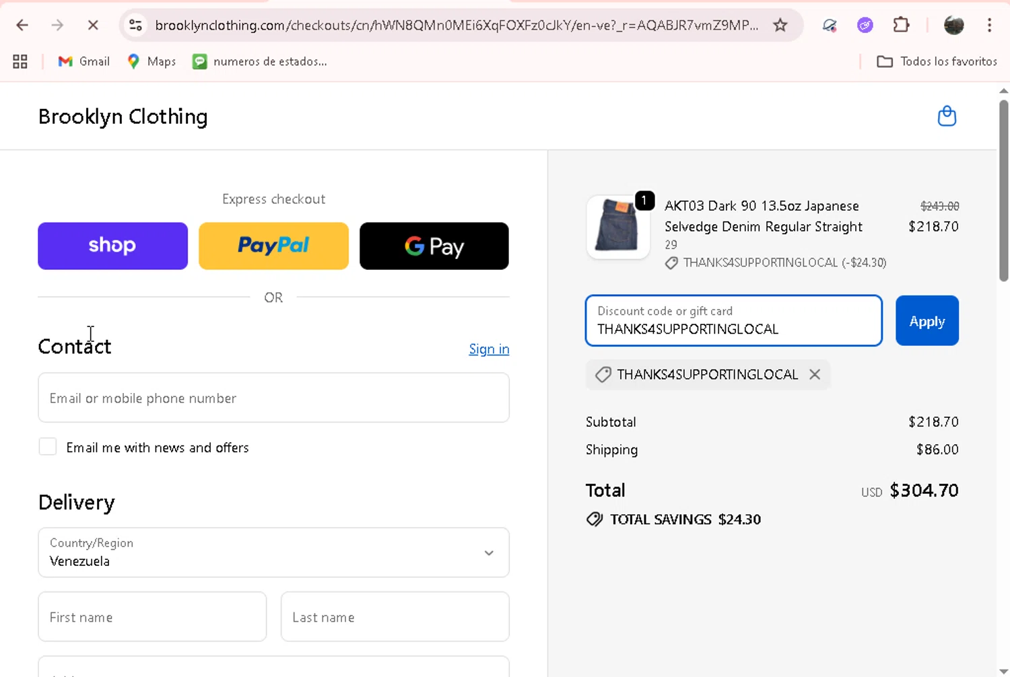1010x677 pixels.
Task: Click the page vertical scrollbar
Action: point(1003,190)
